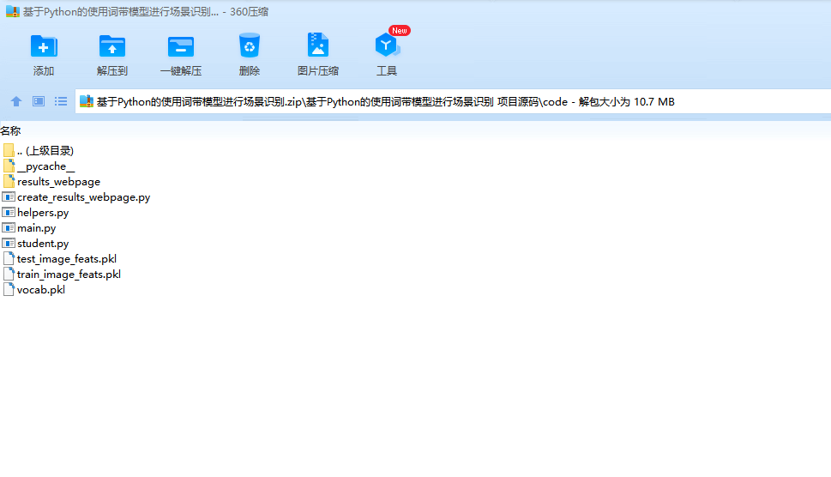Click the 解压到 (Extract to) icon
The width and height of the screenshot is (831, 477).
coord(111,46)
